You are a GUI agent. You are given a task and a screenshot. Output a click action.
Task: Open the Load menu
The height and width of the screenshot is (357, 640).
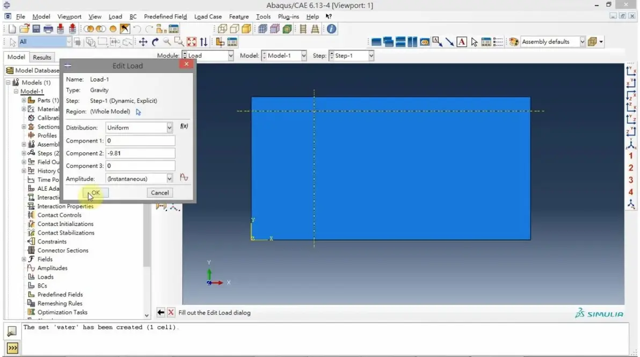tap(115, 17)
